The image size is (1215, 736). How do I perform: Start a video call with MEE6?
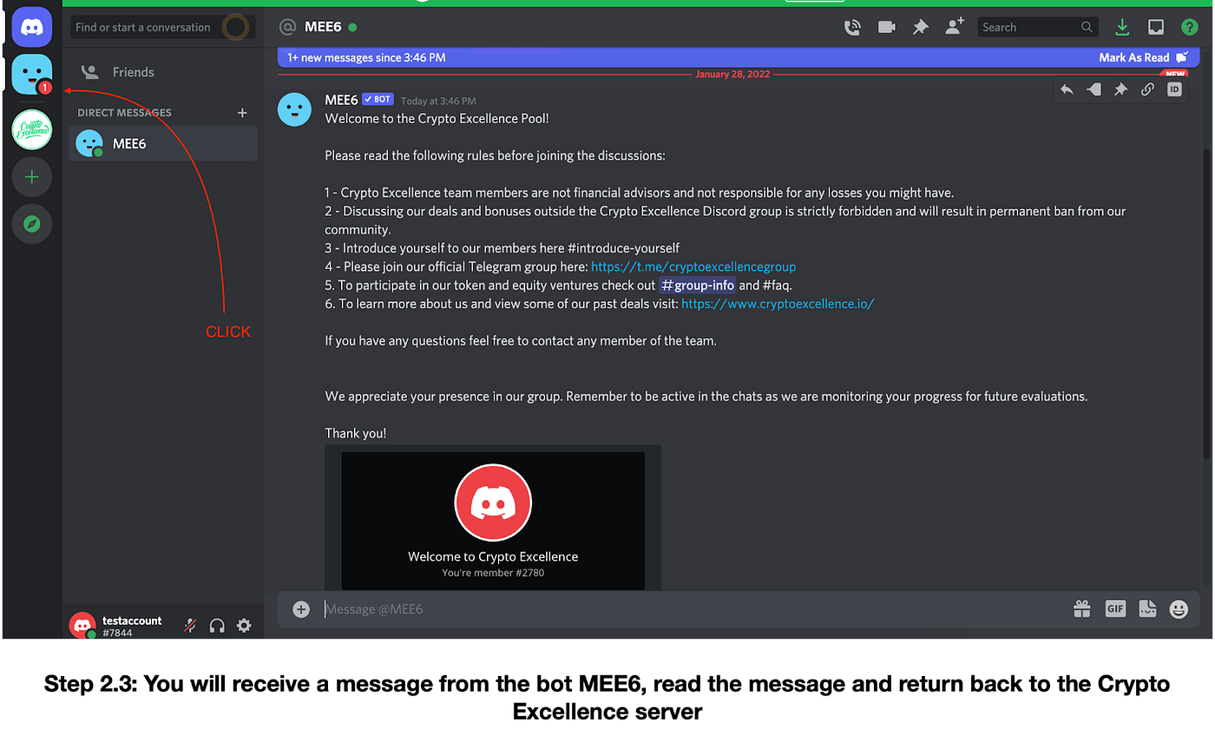(886, 27)
